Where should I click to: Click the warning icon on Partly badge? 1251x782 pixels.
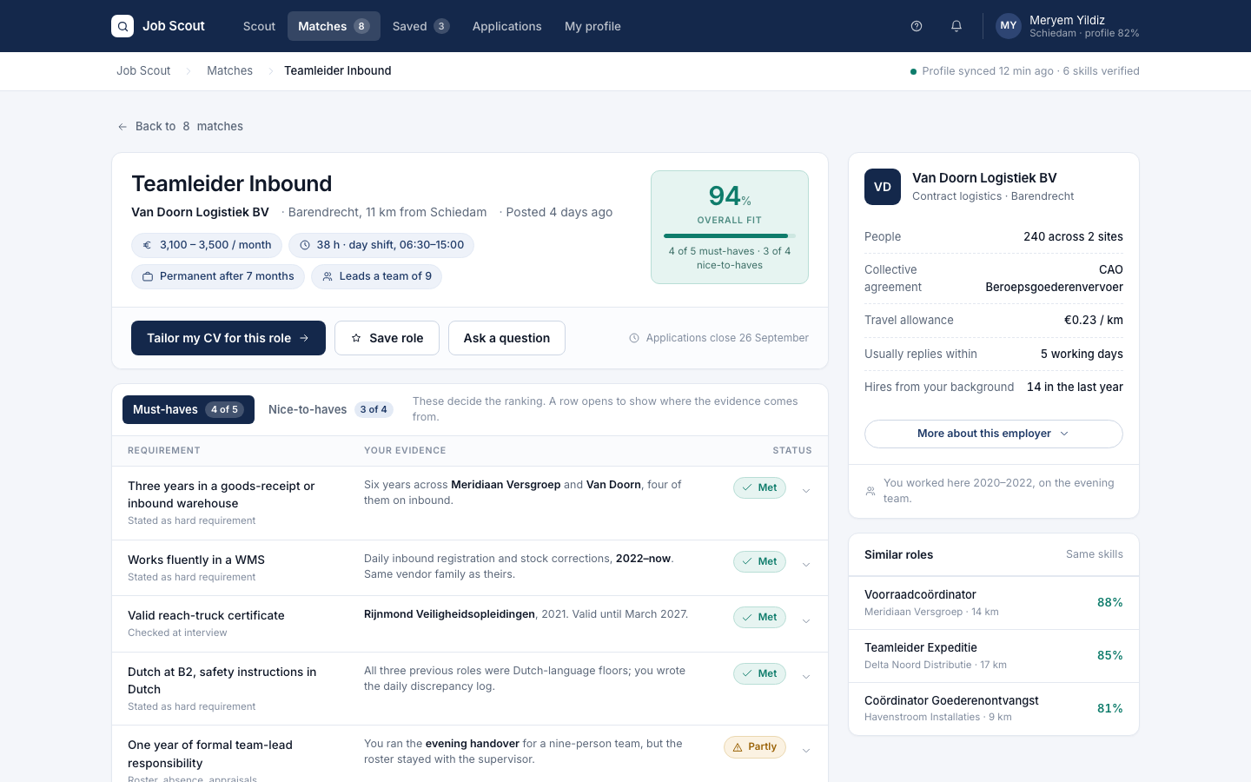[738, 747]
